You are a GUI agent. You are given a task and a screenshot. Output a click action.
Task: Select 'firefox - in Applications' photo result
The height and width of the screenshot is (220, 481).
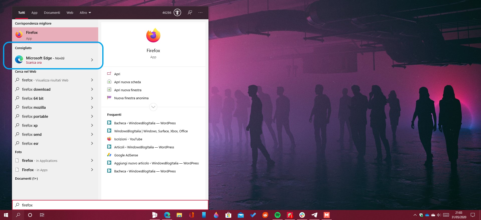pos(55,161)
